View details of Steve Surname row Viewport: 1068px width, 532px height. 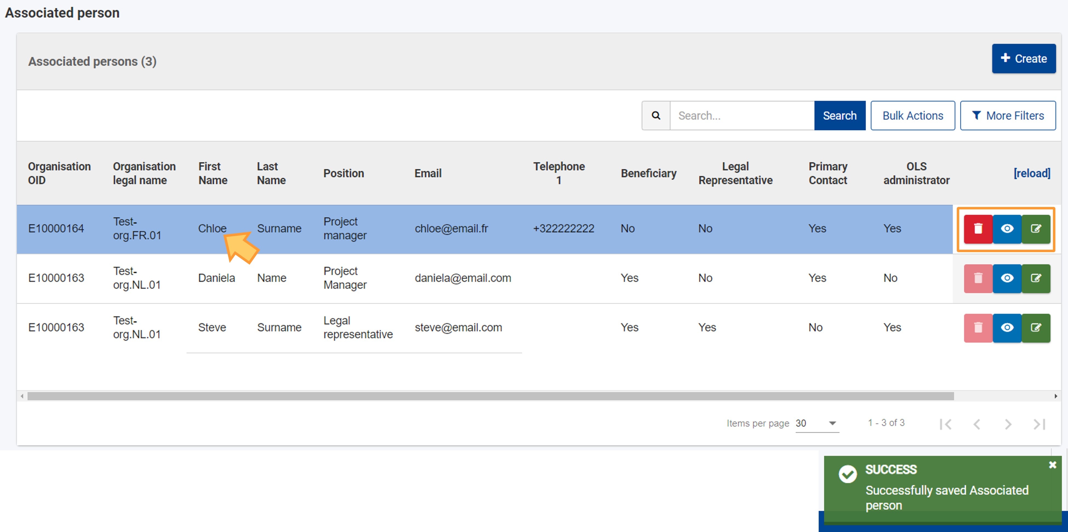[1007, 328]
